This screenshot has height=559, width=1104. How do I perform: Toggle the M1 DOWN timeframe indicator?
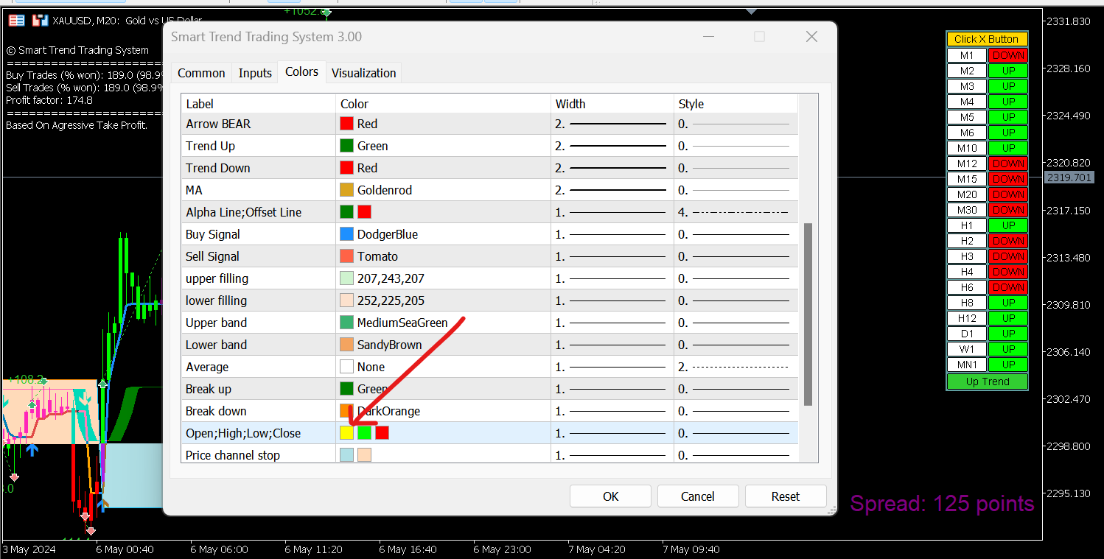point(1007,55)
